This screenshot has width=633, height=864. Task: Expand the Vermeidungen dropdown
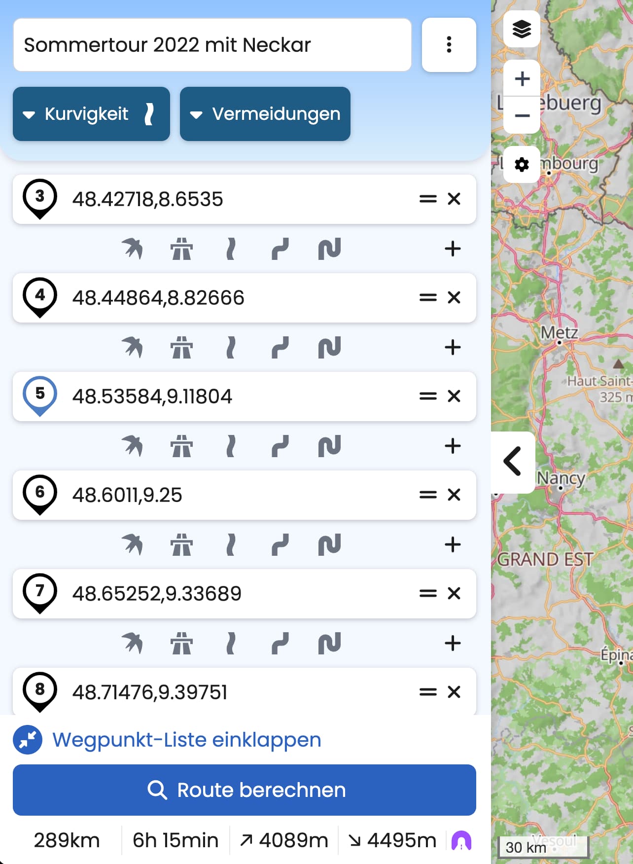click(x=265, y=114)
